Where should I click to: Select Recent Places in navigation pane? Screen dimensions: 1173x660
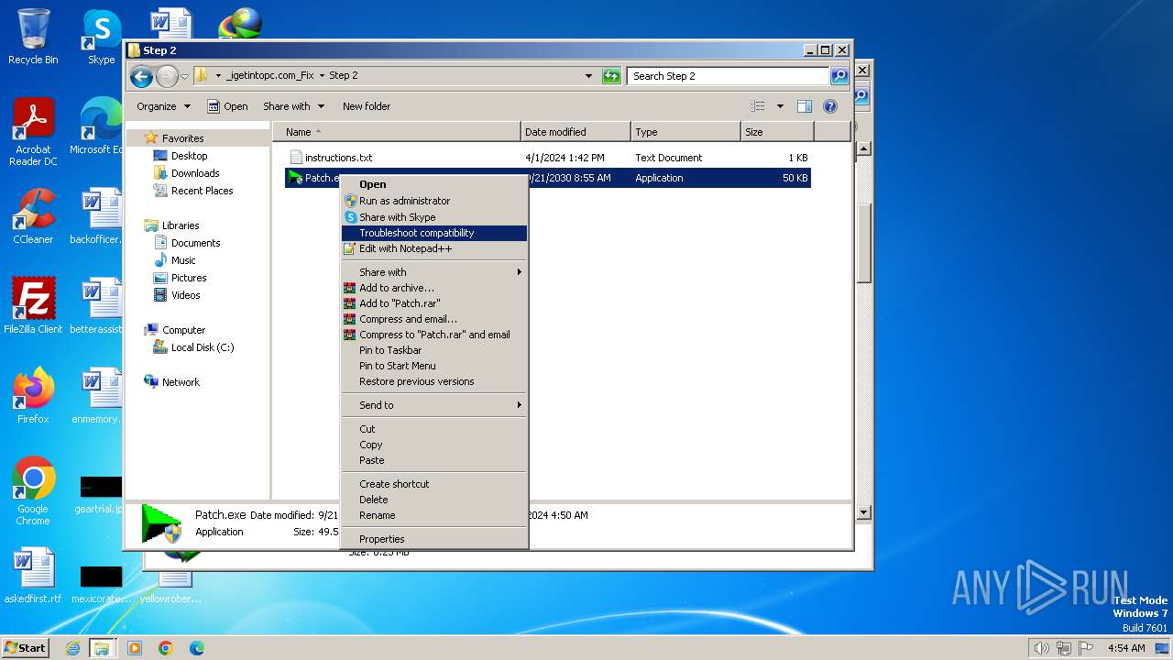(x=202, y=191)
